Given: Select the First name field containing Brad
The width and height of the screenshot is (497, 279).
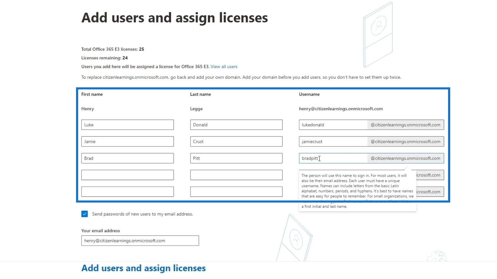Looking at the screenshot, I should [x=127, y=158].
